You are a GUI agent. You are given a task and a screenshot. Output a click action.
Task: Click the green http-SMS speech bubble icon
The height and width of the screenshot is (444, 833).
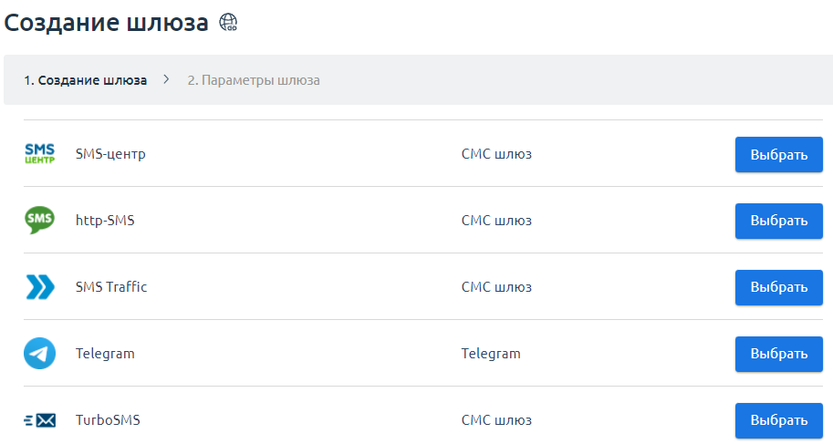(39, 221)
